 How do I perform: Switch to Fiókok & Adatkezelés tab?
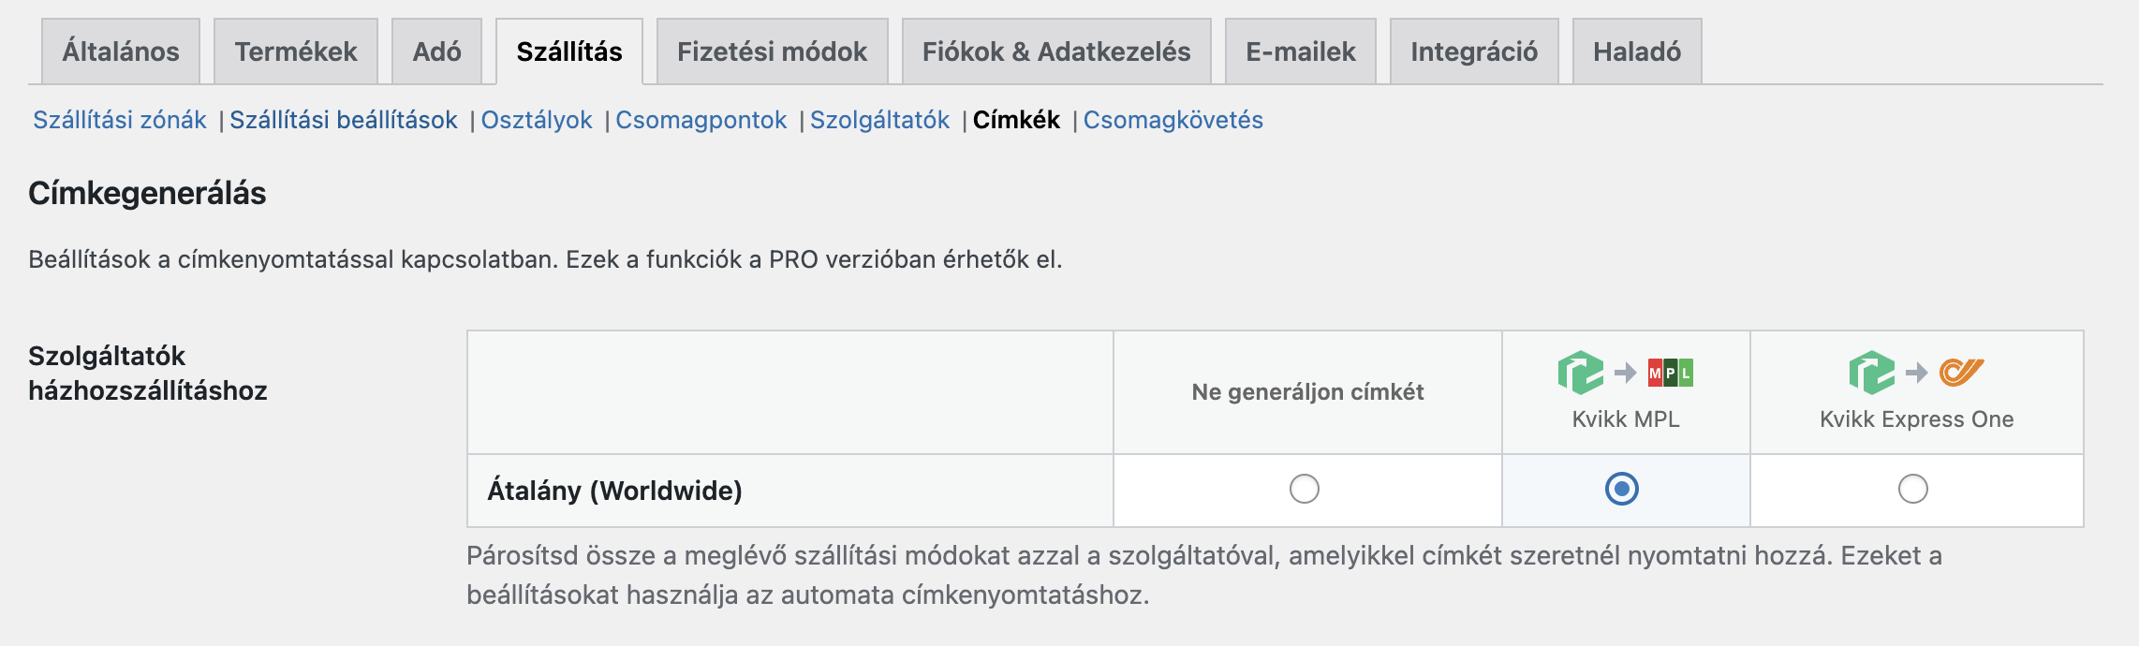(1056, 51)
